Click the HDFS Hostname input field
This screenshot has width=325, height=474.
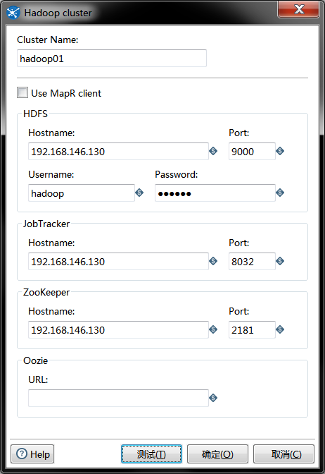click(x=118, y=151)
